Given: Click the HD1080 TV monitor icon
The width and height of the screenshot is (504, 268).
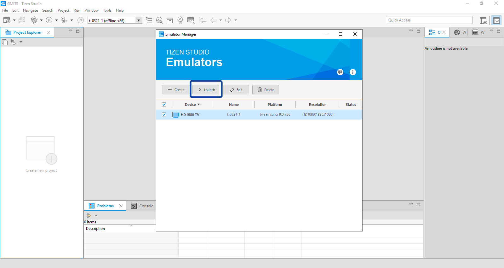Looking at the screenshot, I should coord(176,115).
